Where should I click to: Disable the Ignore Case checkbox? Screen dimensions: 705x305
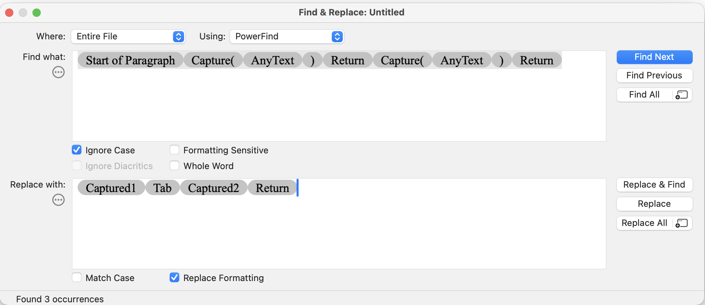click(77, 150)
